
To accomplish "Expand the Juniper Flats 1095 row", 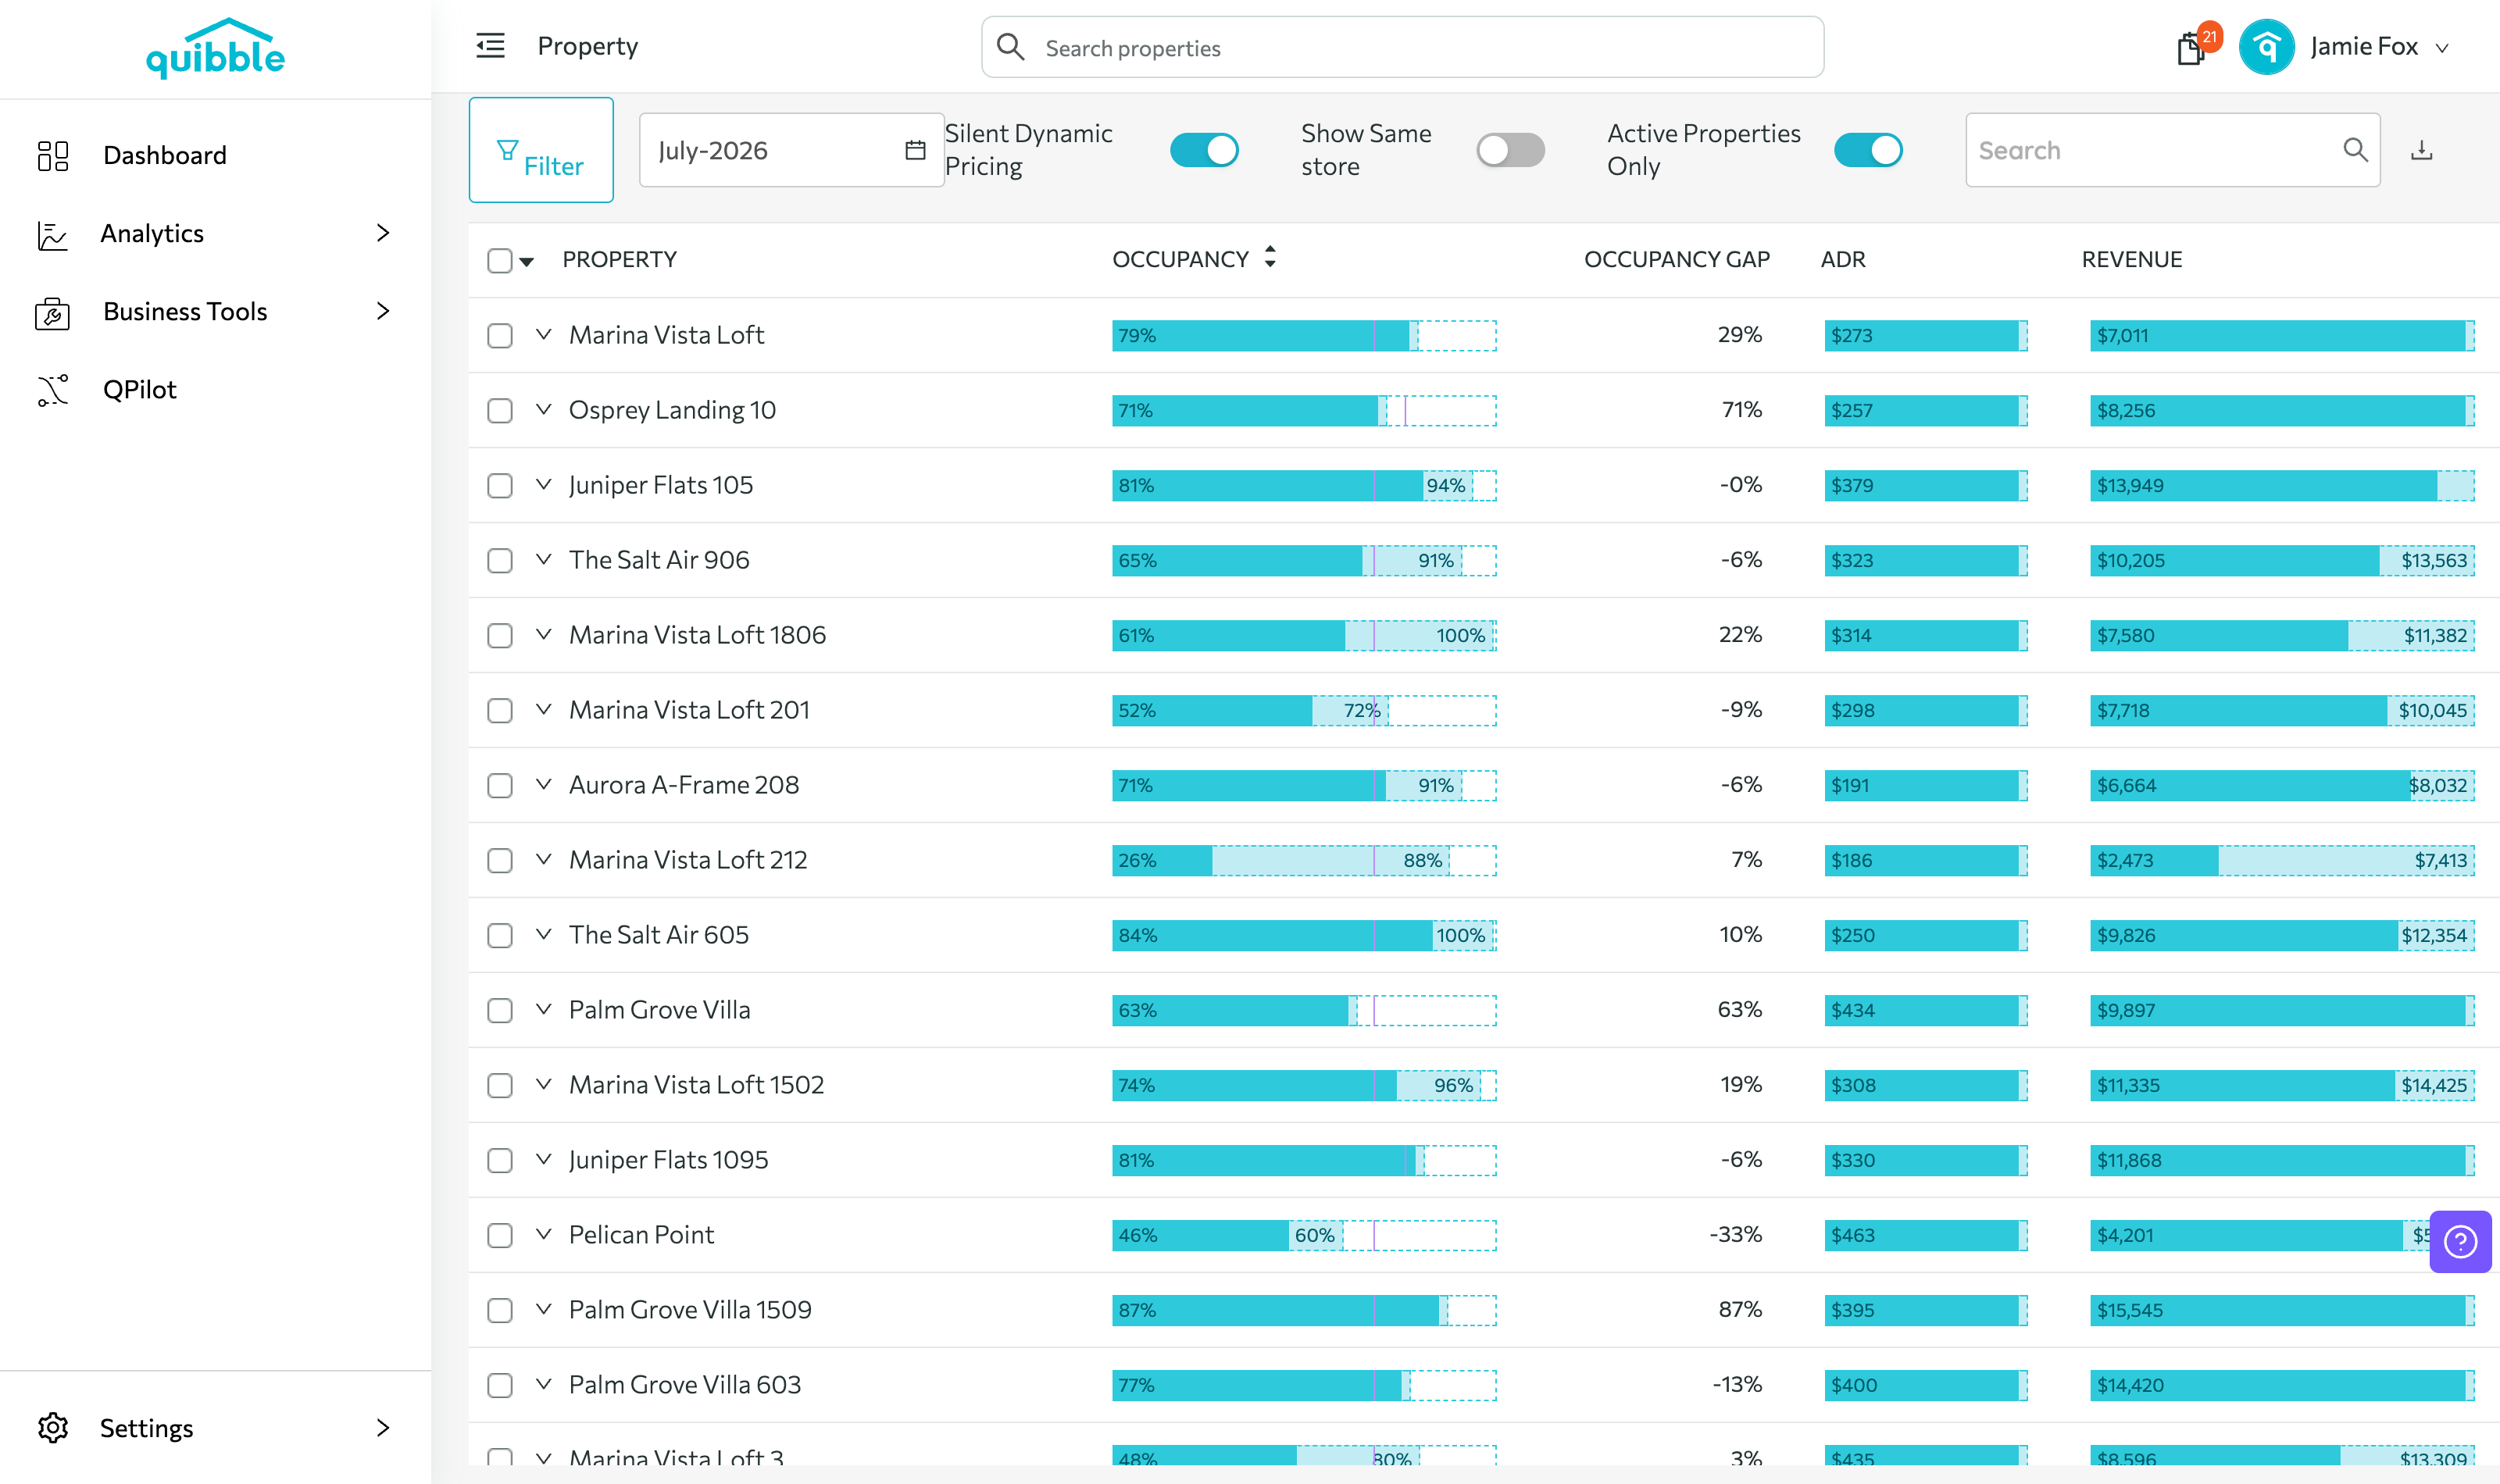I will [x=543, y=1159].
